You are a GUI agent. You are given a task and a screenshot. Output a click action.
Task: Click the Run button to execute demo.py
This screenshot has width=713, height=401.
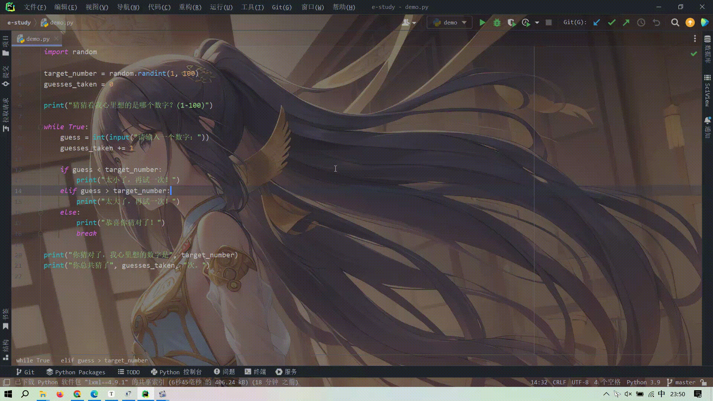(482, 22)
